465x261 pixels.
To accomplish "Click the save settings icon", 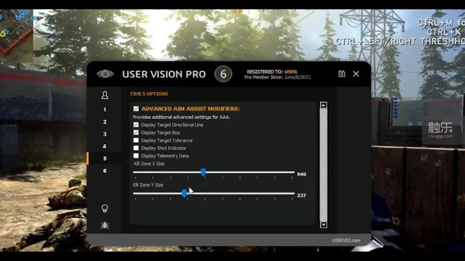I will (x=341, y=74).
